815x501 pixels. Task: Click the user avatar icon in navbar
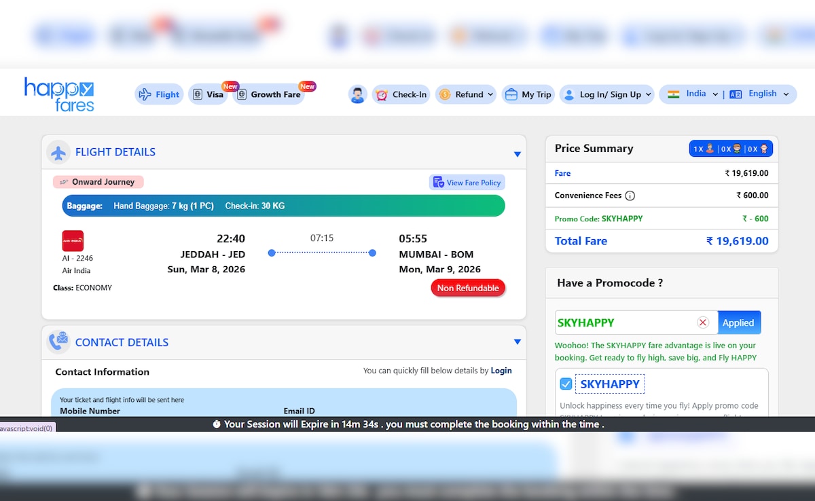(358, 94)
